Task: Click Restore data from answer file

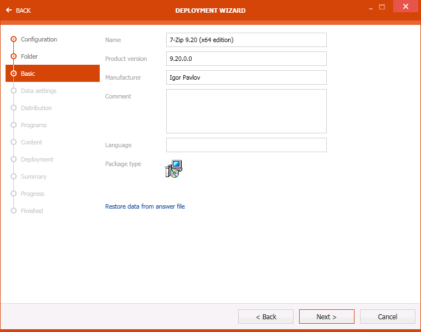Action: [x=145, y=206]
